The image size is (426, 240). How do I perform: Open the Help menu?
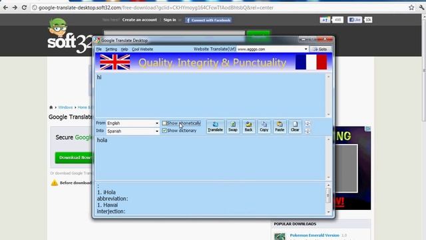[124, 49]
